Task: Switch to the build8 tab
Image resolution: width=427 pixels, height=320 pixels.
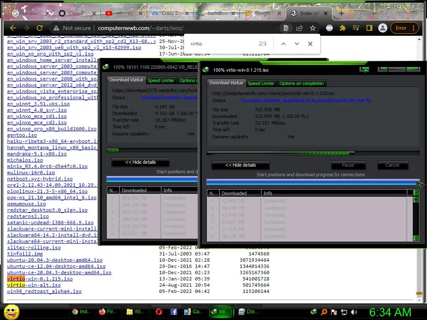Action: 216,13
